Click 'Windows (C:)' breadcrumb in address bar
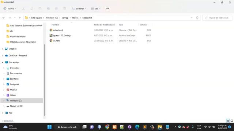 pyautogui.click(x=52, y=18)
